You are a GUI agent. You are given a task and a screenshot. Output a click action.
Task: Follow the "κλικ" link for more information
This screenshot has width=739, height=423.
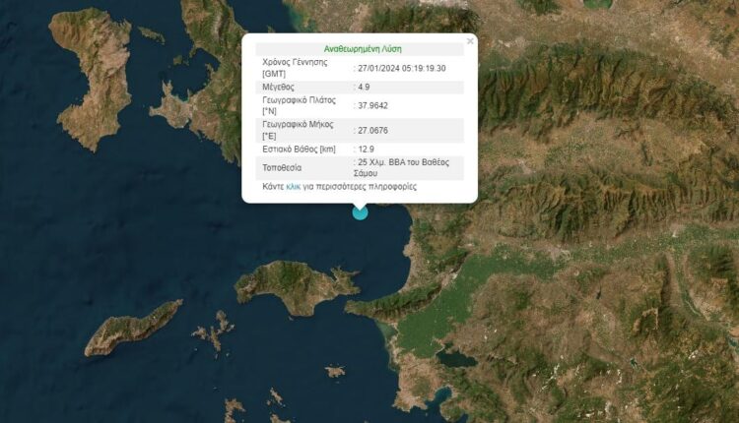293,186
